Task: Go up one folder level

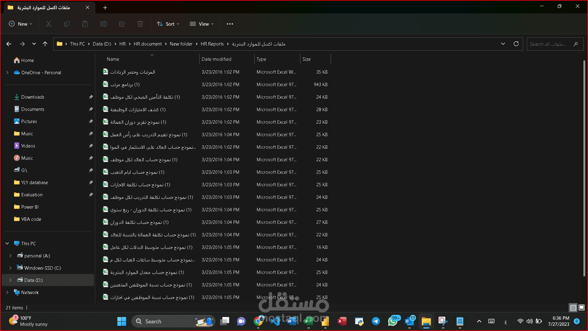Action: click(45, 44)
